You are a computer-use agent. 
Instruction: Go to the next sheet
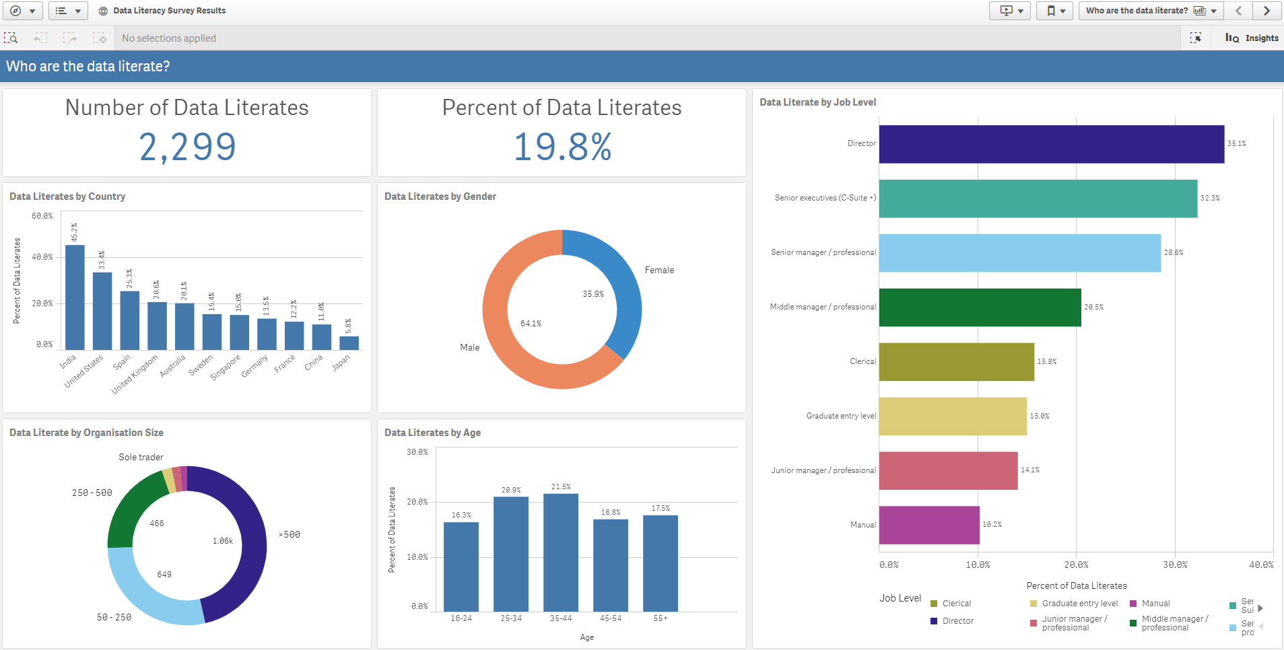pos(1266,11)
